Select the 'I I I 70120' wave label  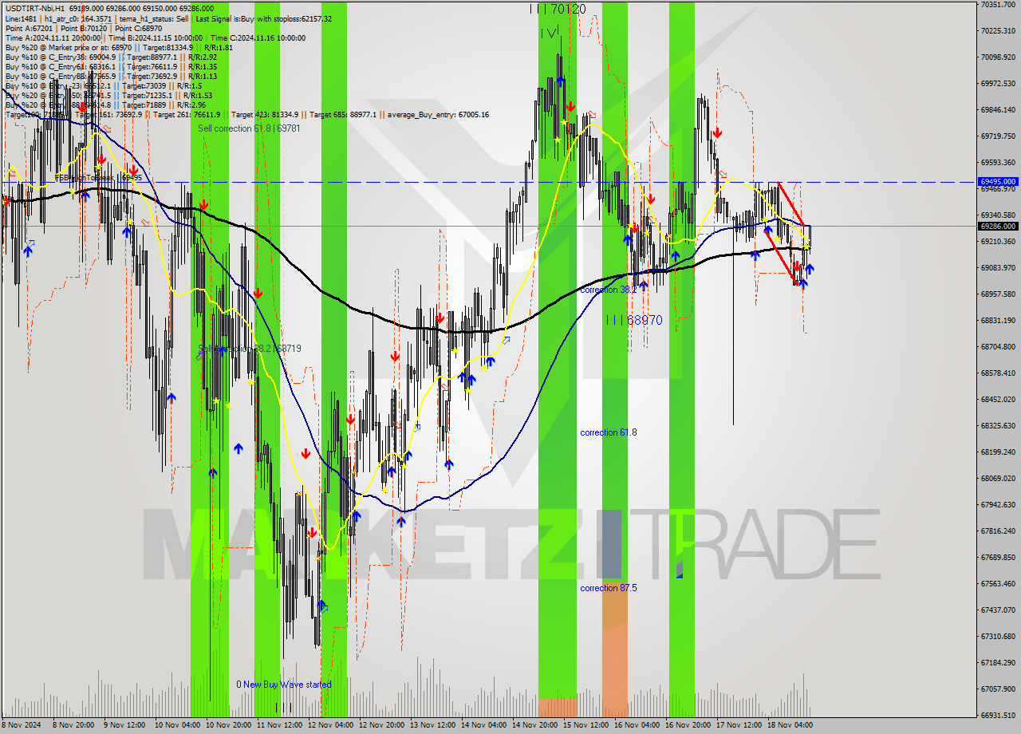(558, 9)
